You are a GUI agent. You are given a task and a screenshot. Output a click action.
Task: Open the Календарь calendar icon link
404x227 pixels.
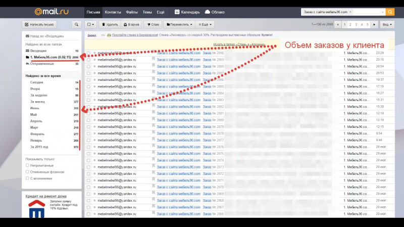(x=187, y=12)
